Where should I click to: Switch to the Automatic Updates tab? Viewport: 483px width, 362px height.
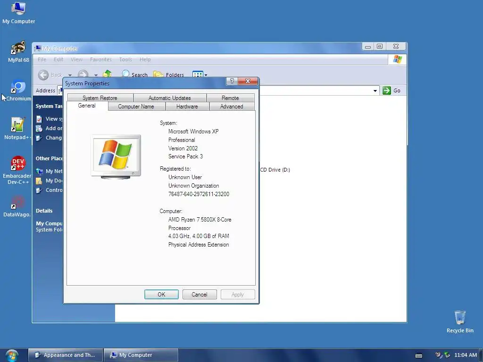tap(170, 98)
